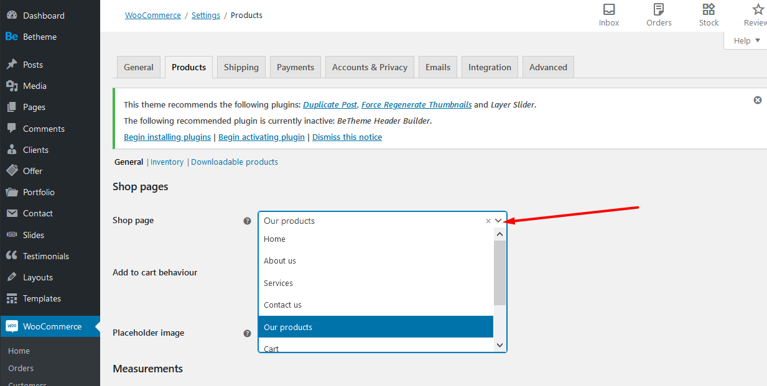767x386 pixels.
Task: Toggle the Shop page dropdown arrow
Action: 498,221
